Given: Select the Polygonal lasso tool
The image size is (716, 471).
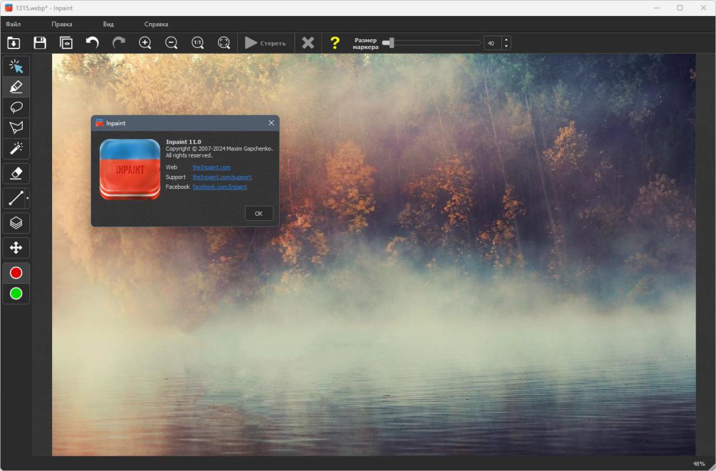Looking at the screenshot, I should pyautogui.click(x=17, y=127).
